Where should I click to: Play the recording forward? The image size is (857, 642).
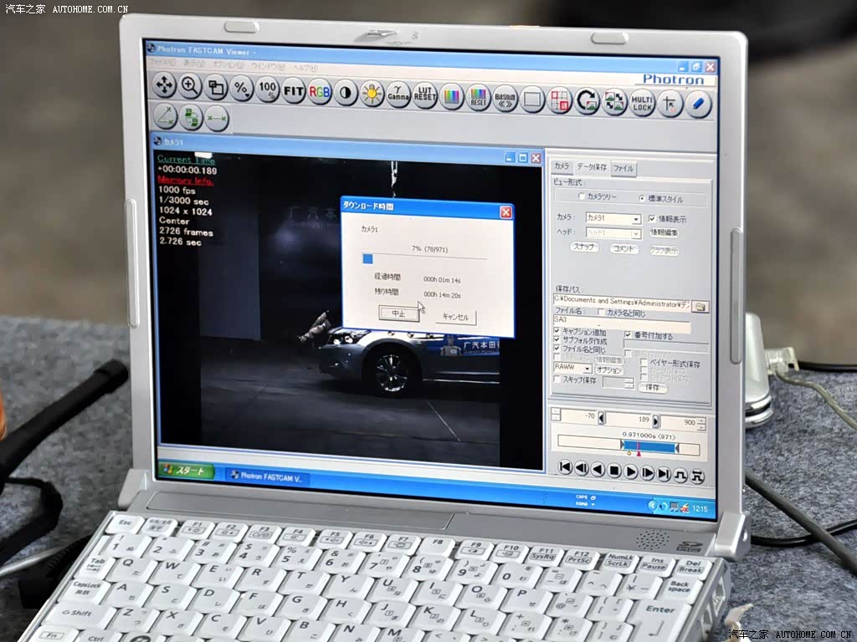[x=631, y=471]
